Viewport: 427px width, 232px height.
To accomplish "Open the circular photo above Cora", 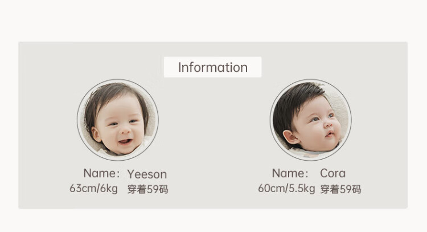I will coord(310,120).
